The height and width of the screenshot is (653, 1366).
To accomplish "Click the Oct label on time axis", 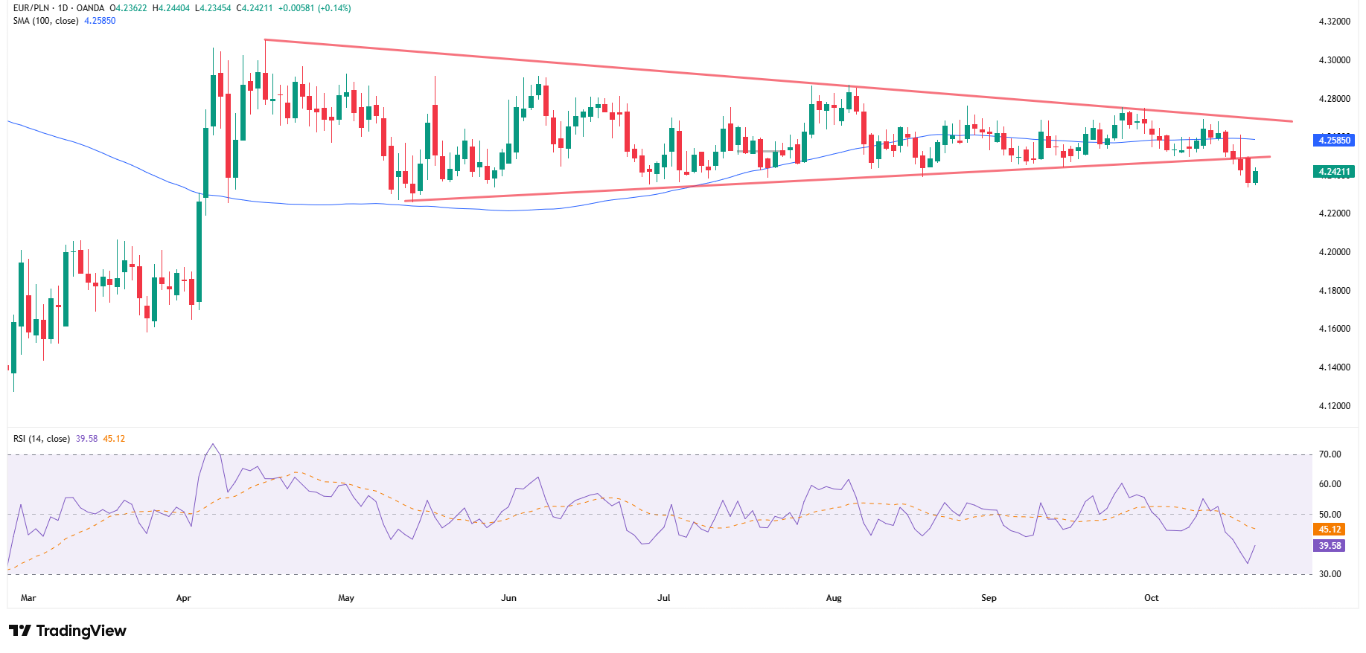I will click(1151, 598).
